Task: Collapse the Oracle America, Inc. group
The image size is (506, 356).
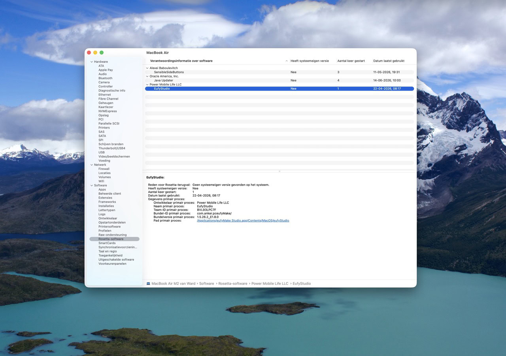Action: point(147,76)
